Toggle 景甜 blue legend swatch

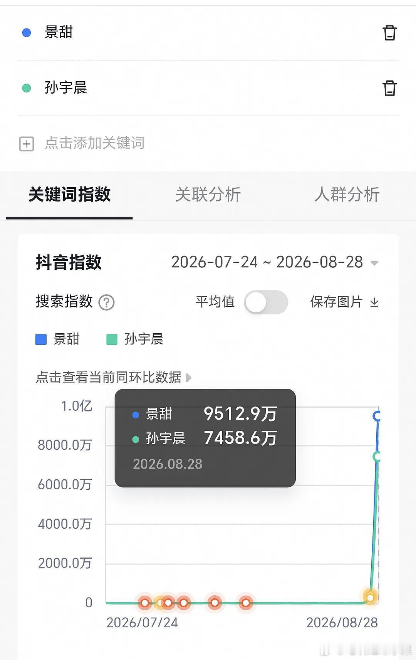(x=41, y=339)
